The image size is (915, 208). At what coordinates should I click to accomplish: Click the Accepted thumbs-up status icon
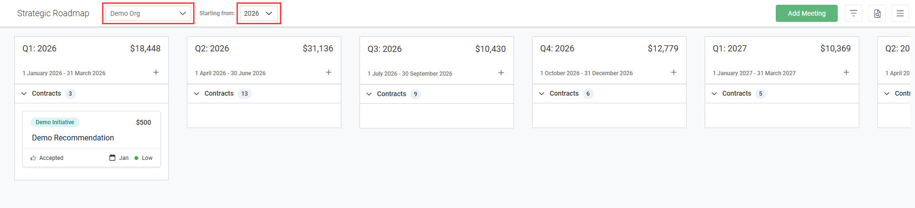click(x=33, y=158)
